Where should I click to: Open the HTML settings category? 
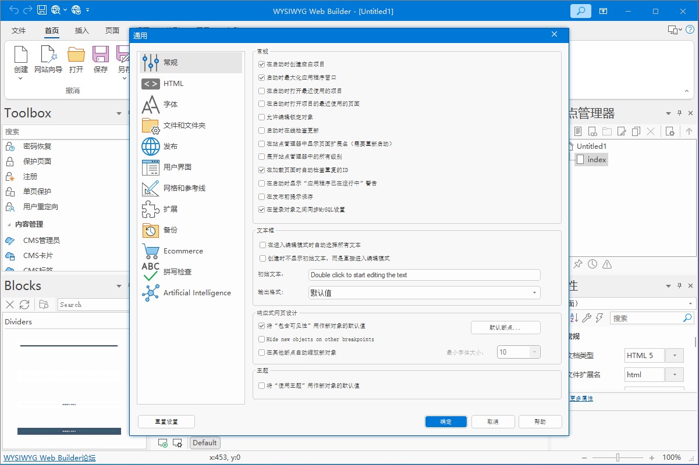point(190,84)
